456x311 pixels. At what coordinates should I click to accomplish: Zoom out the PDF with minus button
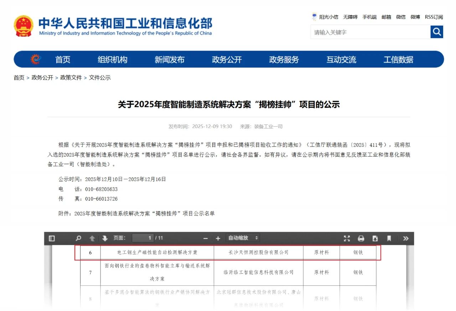tap(205, 238)
